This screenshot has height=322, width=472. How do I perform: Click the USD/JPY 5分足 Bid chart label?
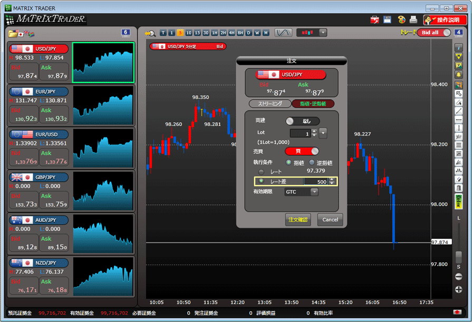[188, 46]
